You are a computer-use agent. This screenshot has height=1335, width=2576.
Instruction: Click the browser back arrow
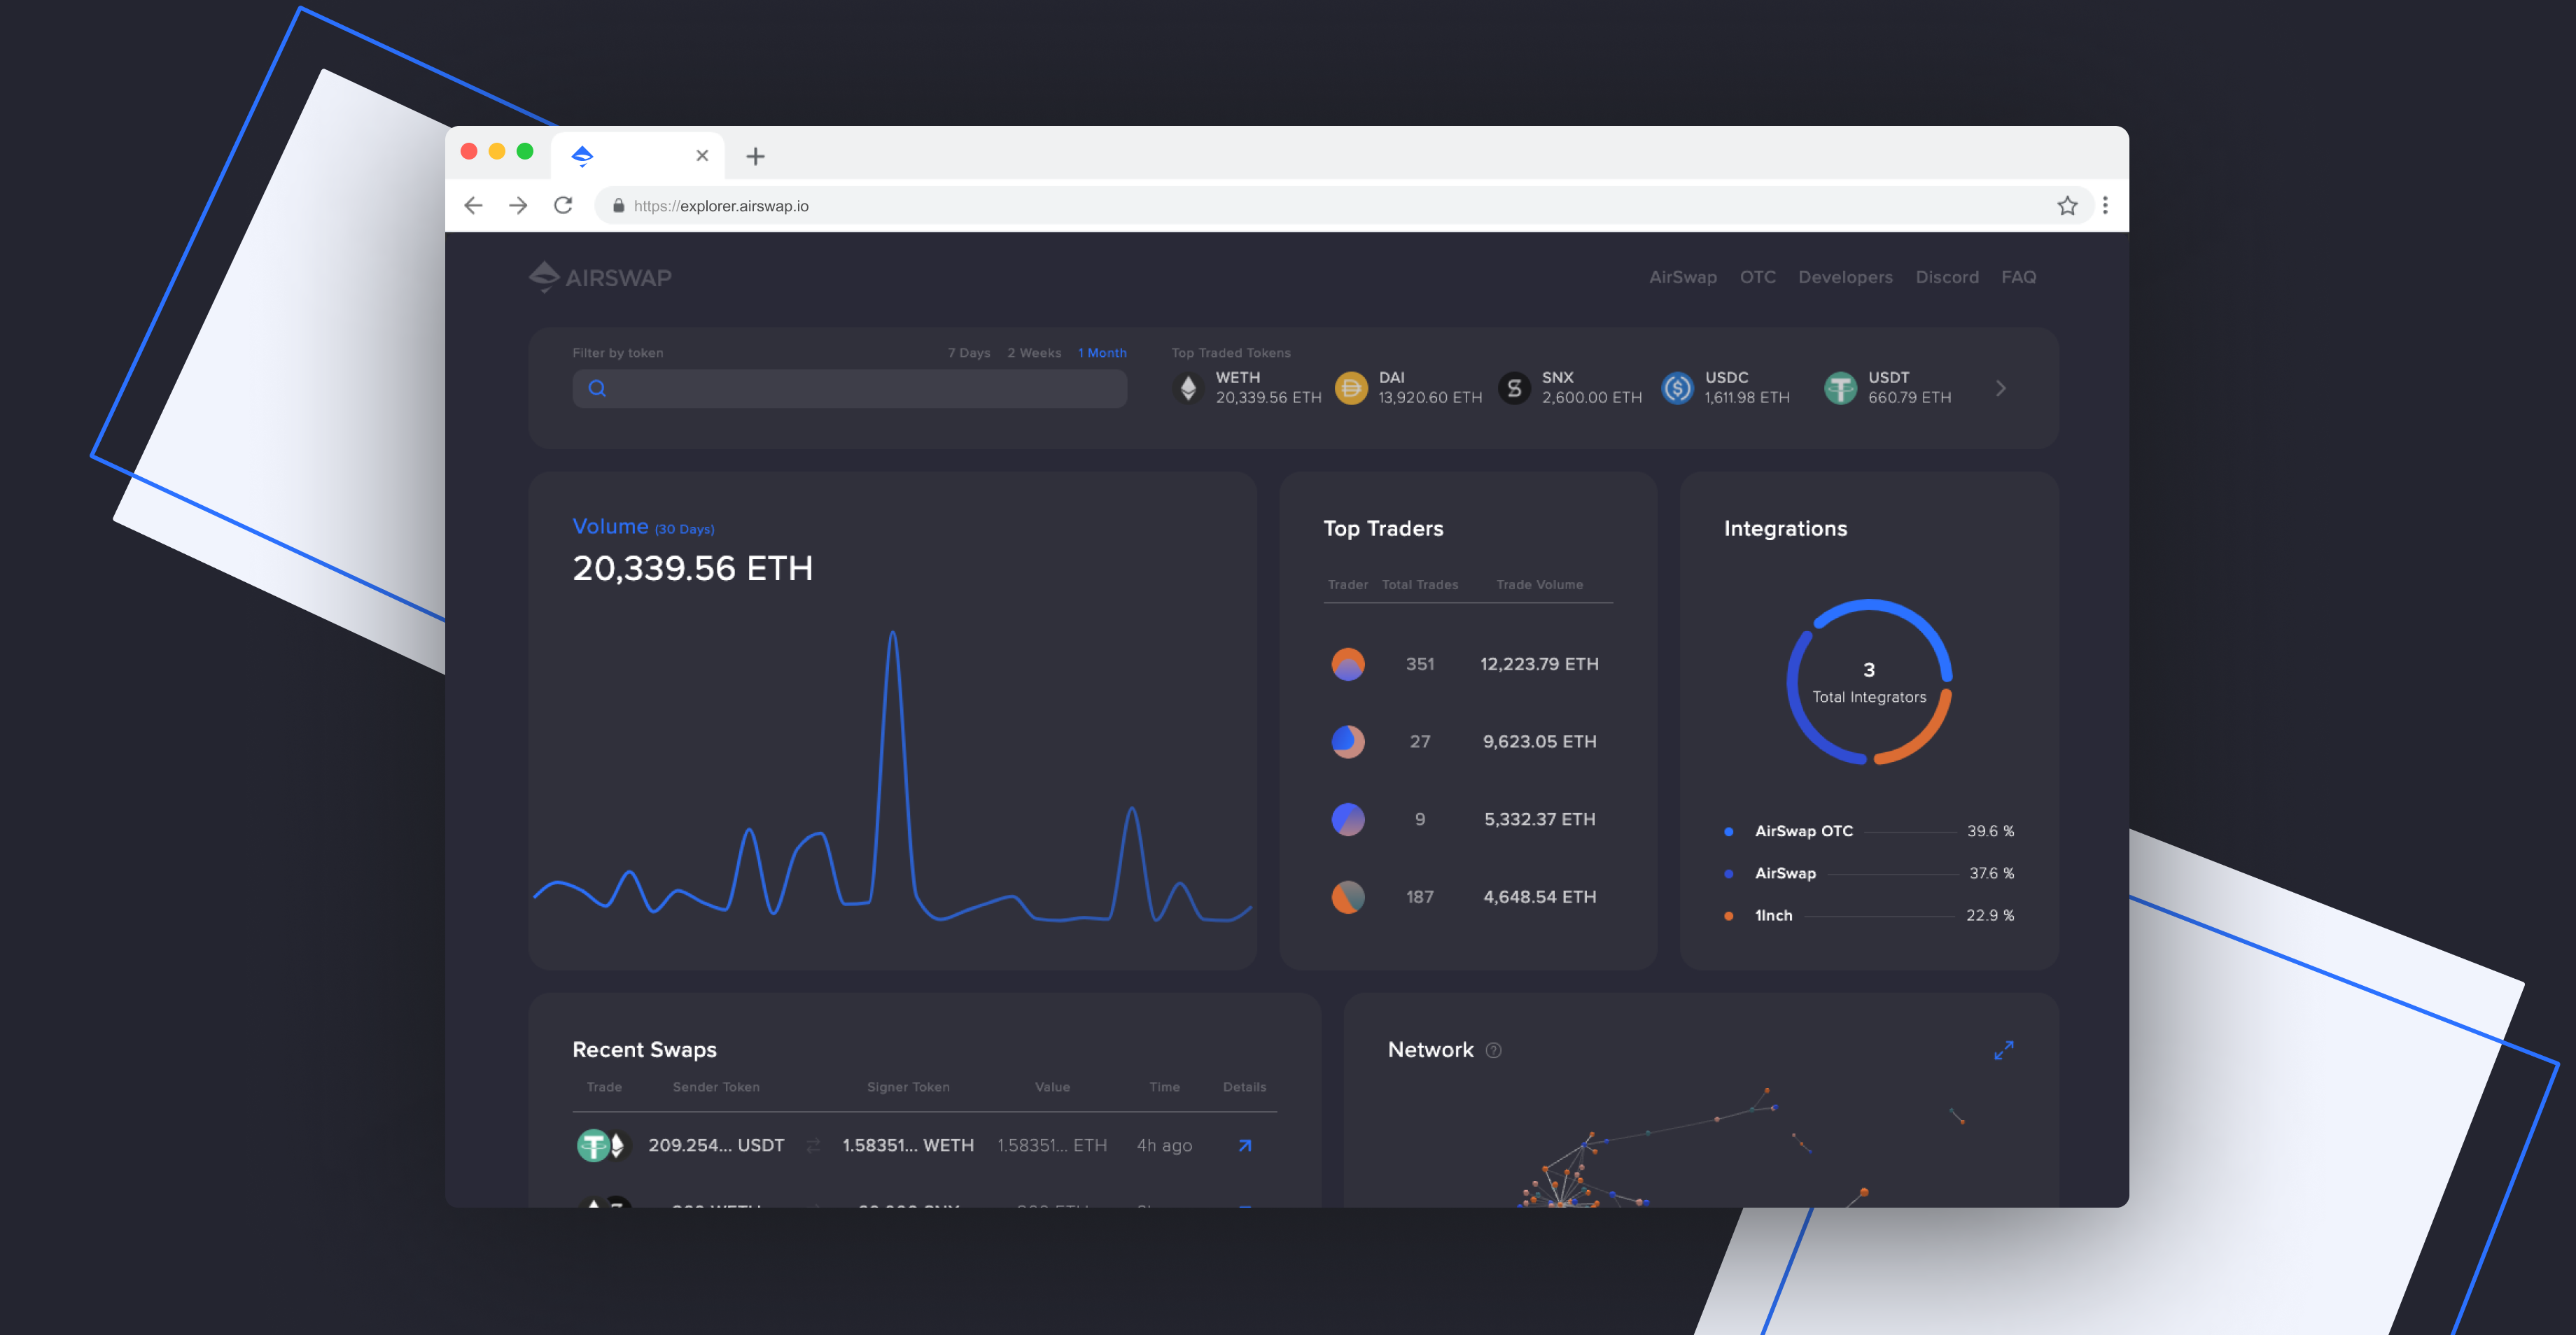pyautogui.click(x=473, y=206)
